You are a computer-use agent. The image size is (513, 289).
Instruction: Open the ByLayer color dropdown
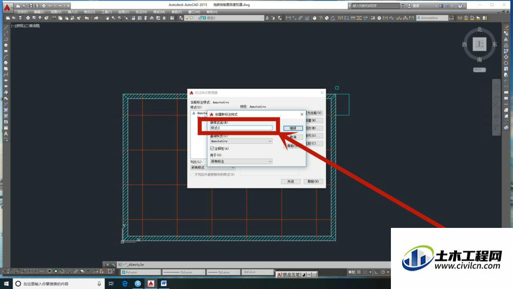(141, 272)
